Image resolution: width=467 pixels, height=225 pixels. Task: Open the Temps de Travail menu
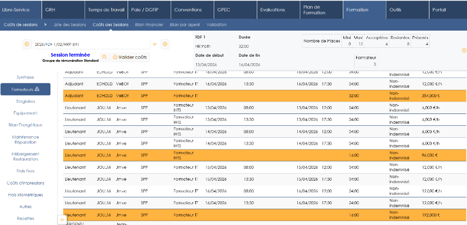point(106,9)
